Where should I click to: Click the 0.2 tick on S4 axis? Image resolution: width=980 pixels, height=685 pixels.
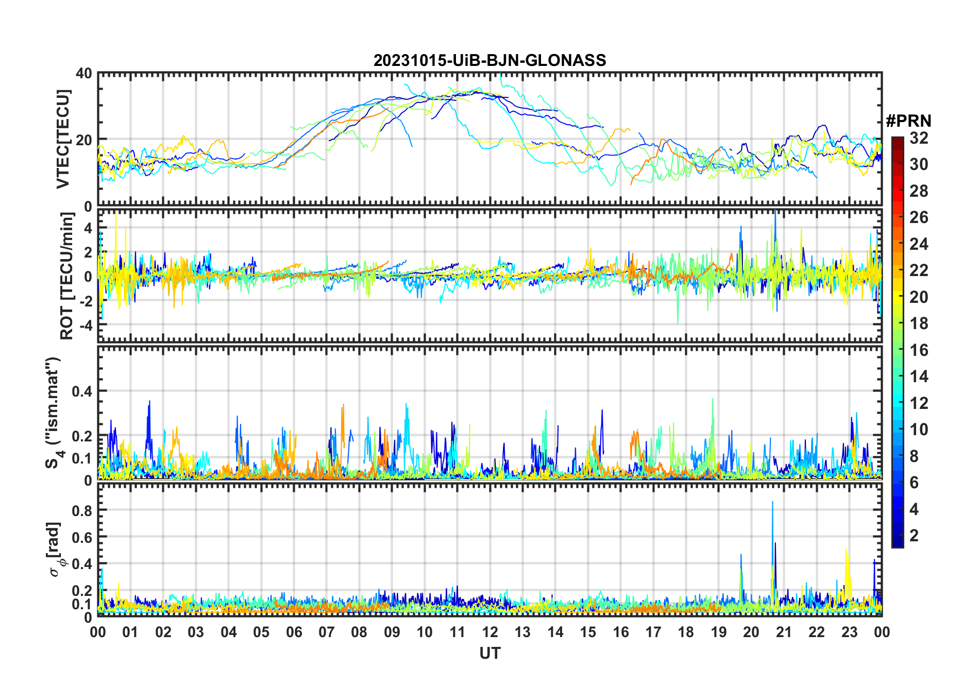click(82, 436)
